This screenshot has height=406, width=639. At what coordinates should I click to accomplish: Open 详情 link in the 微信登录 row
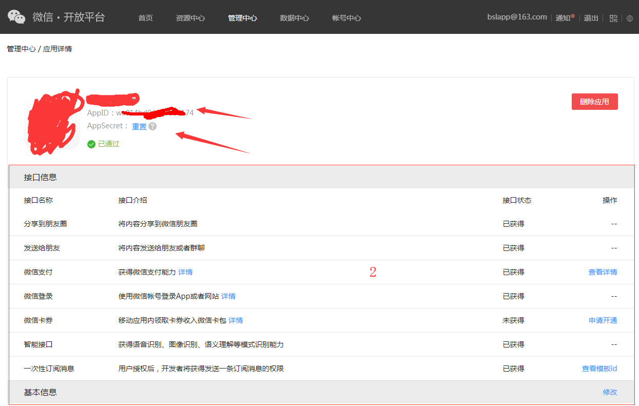pyautogui.click(x=229, y=296)
